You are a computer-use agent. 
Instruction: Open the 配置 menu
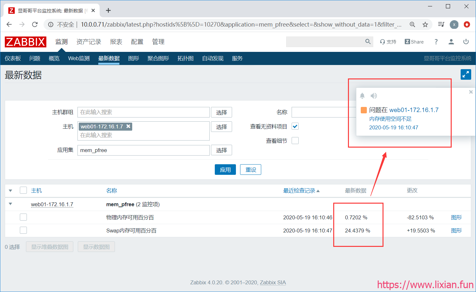coord(137,42)
